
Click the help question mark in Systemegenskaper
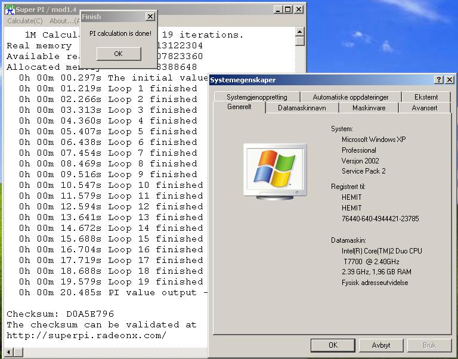[439, 80]
